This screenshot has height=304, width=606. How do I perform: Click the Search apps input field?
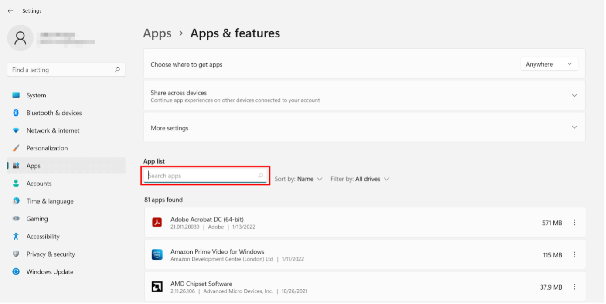205,176
